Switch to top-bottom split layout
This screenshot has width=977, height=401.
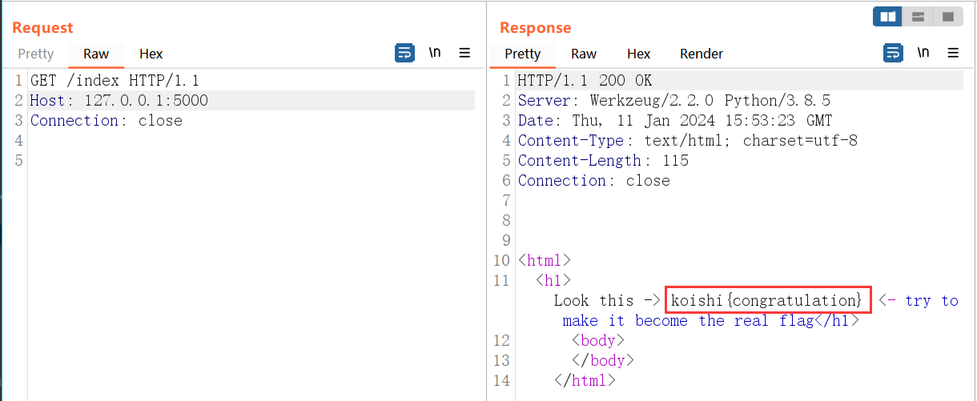918,17
